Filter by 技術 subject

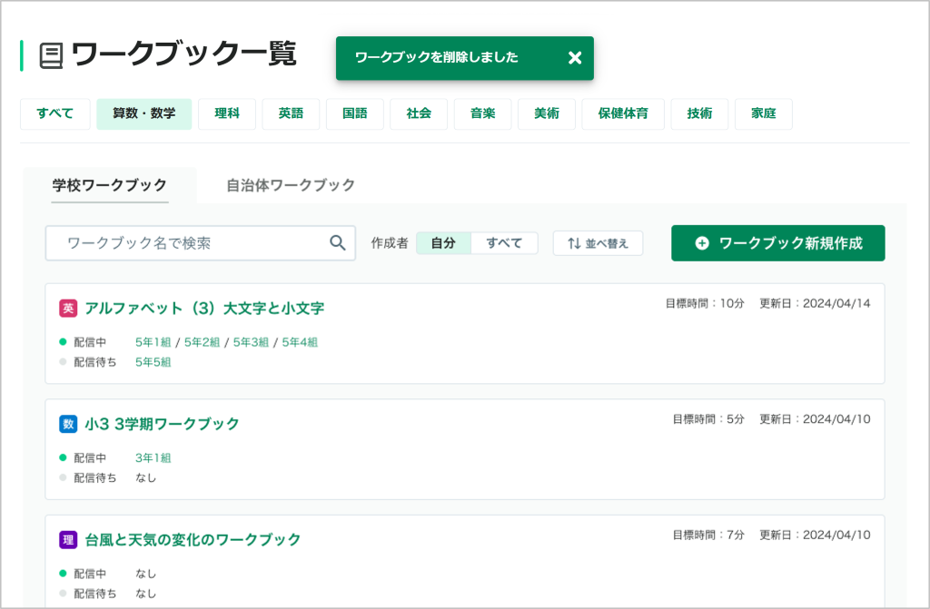[700, 113]
